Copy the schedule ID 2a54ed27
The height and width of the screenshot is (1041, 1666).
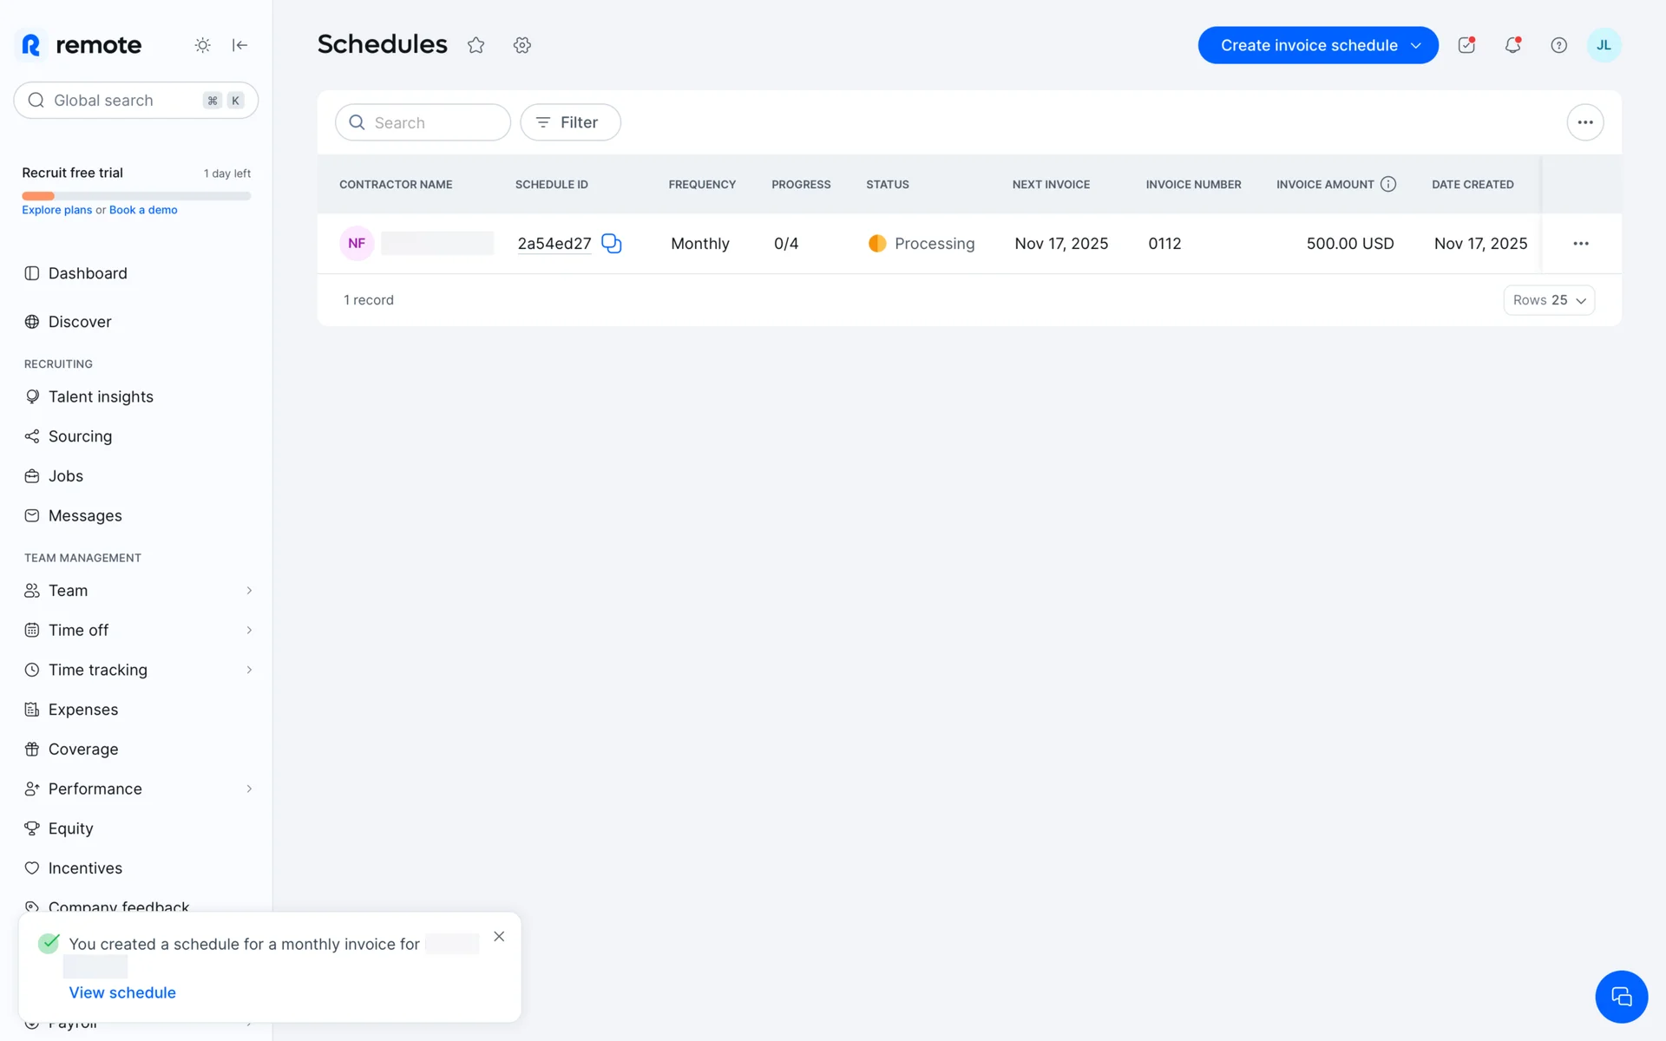612,244
